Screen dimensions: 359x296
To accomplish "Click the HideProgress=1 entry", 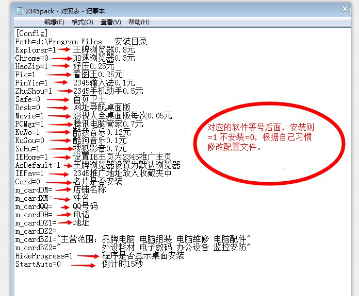I will coord(44,255).
